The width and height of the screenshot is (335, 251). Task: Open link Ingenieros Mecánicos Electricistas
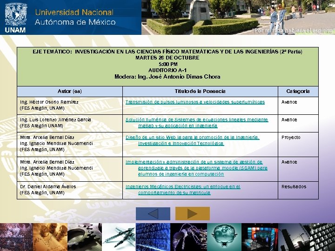pyautogui.click(x=183, y=190)
